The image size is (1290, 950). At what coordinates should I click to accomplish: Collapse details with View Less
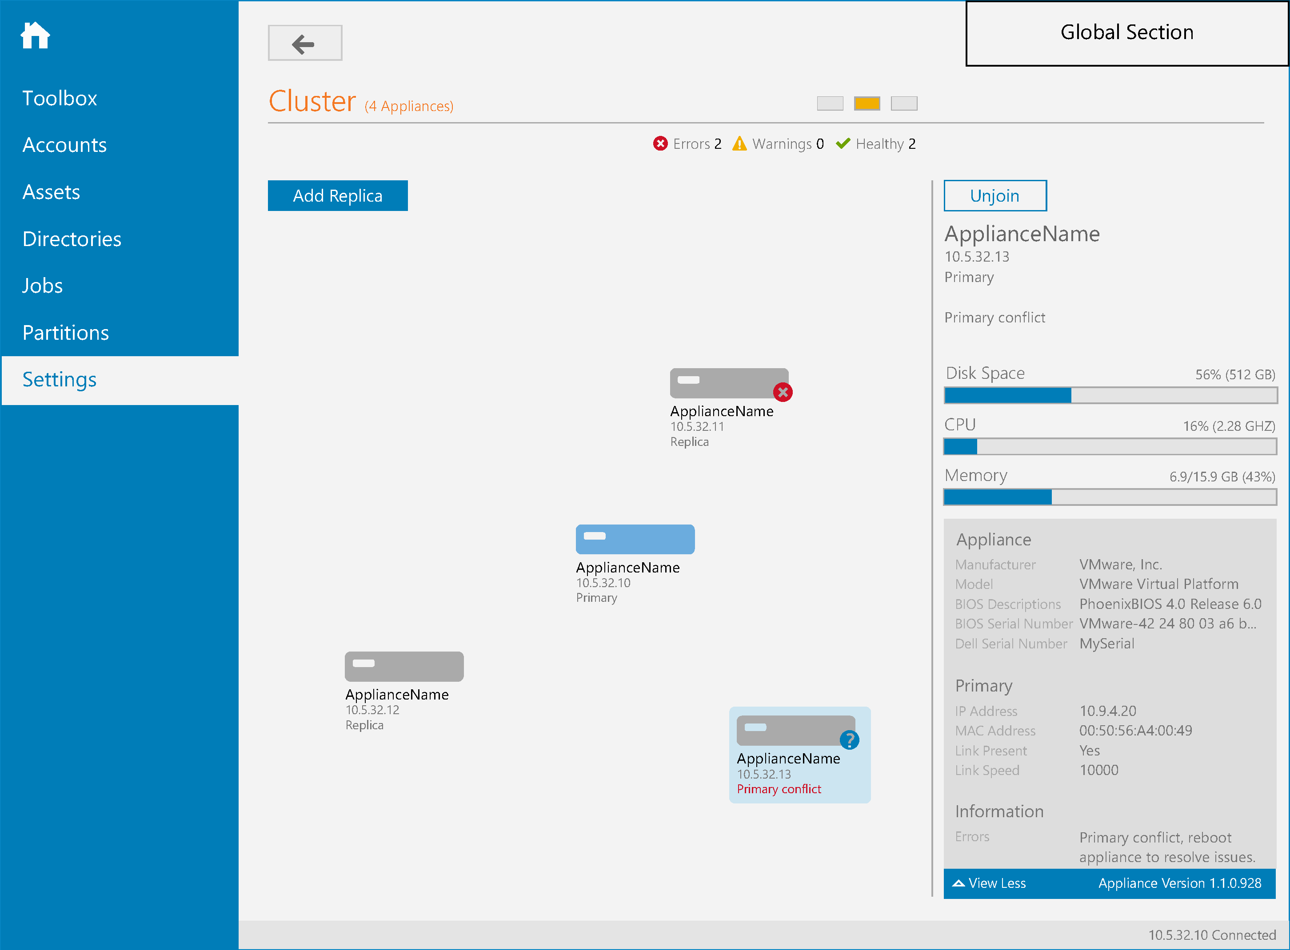pos(989,883)
